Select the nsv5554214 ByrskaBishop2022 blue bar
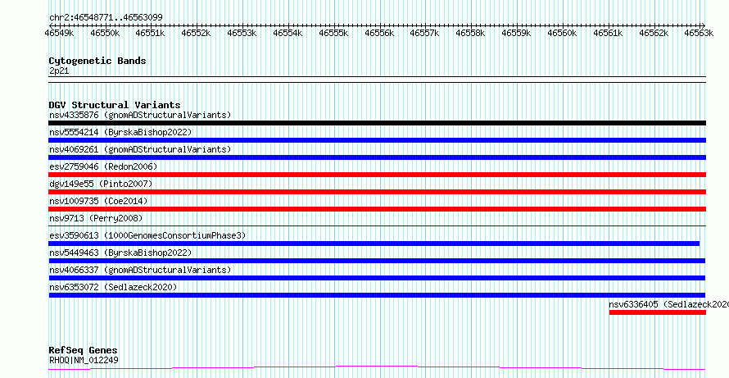This screenshot has height=378, width=729. pos(377,140)
